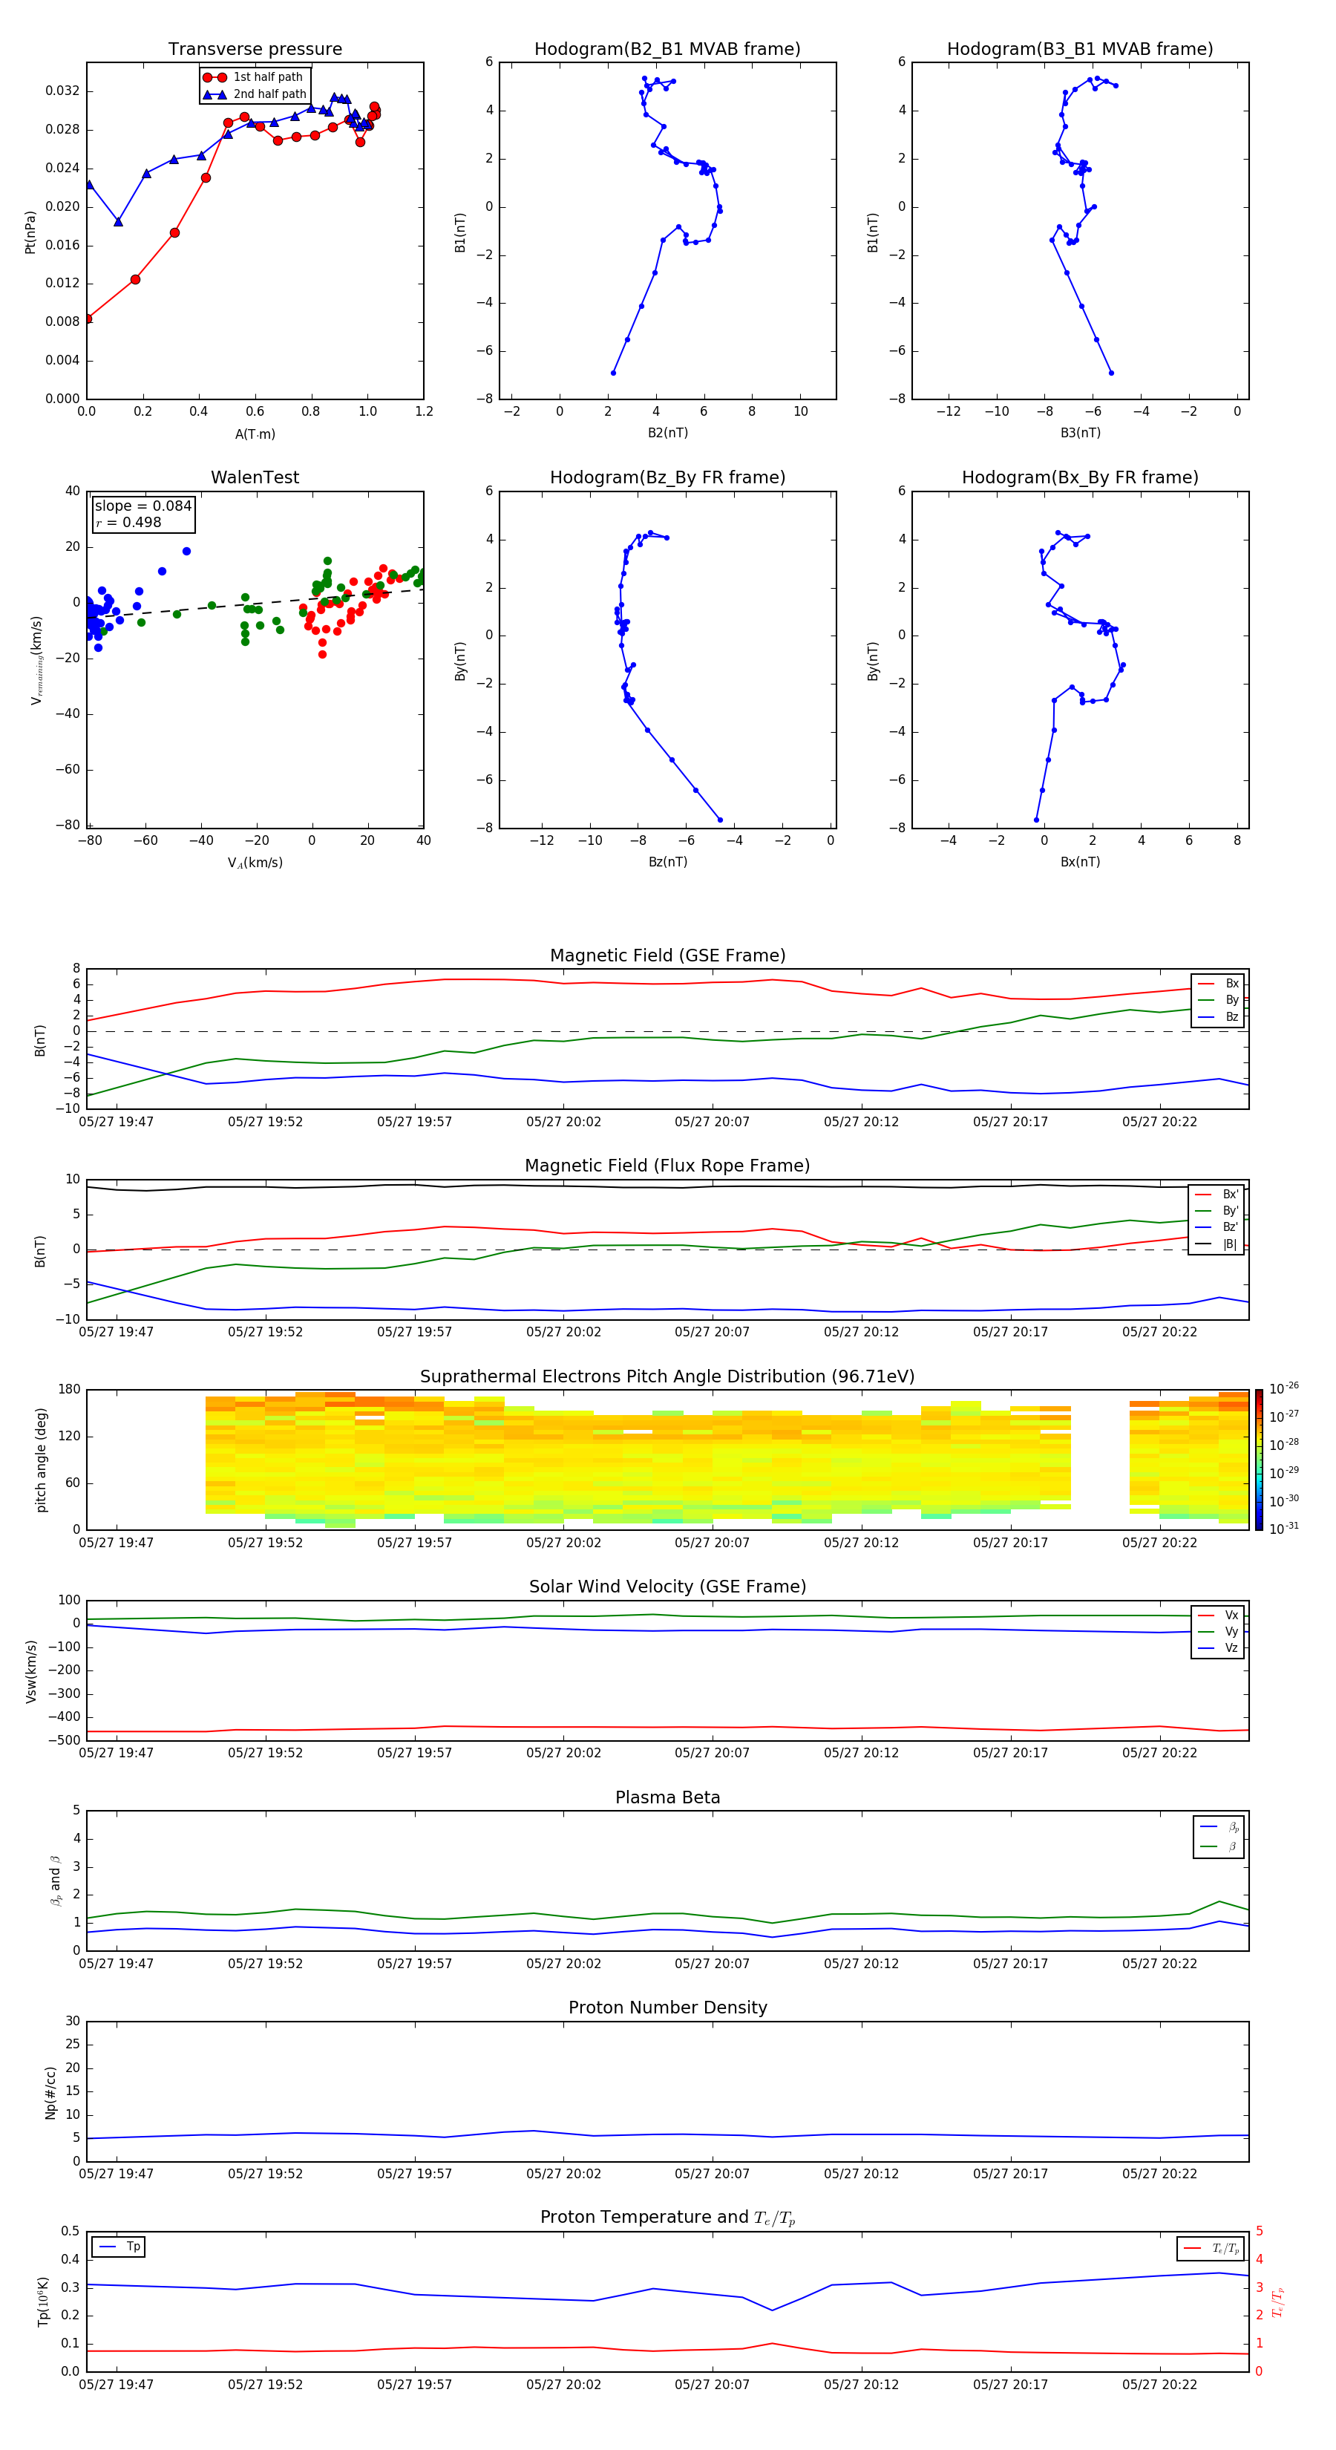1336x2450 pixels.
Task: Click 'Tp(10^6K)' axis label
Action: pos(43,2302)
